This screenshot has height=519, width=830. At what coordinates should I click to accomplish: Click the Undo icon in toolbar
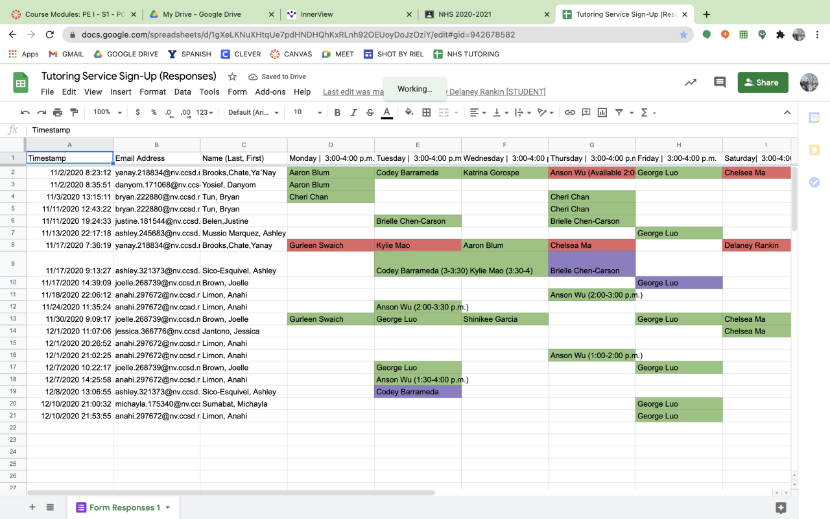25,112
